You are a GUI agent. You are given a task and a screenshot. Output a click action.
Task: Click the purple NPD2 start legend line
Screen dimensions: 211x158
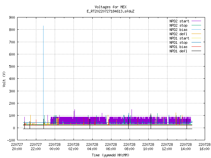[196, 21]
